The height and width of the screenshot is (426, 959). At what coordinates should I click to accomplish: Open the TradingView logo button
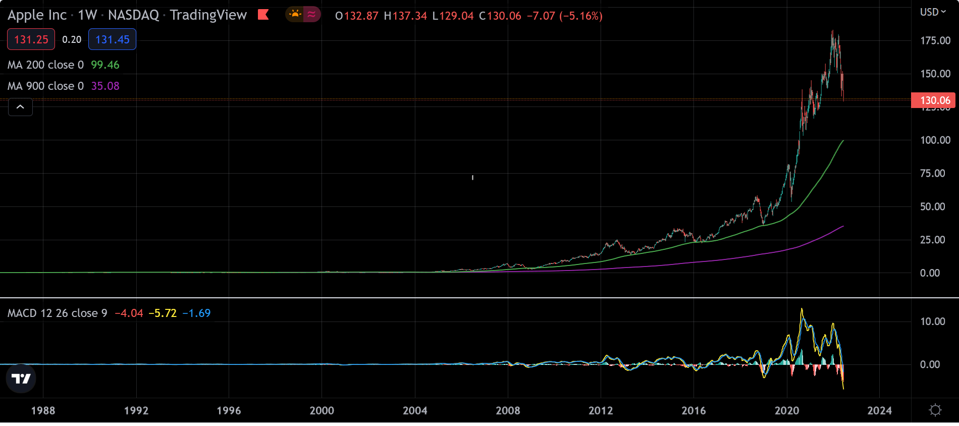coord(21,379)
